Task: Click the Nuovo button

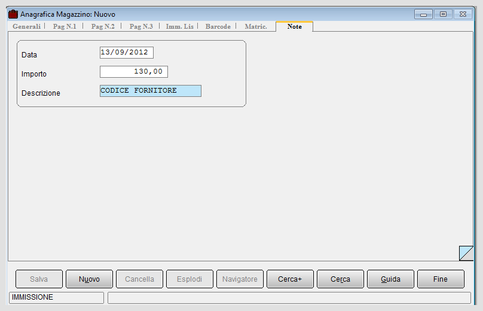Action: click(89, 279)
